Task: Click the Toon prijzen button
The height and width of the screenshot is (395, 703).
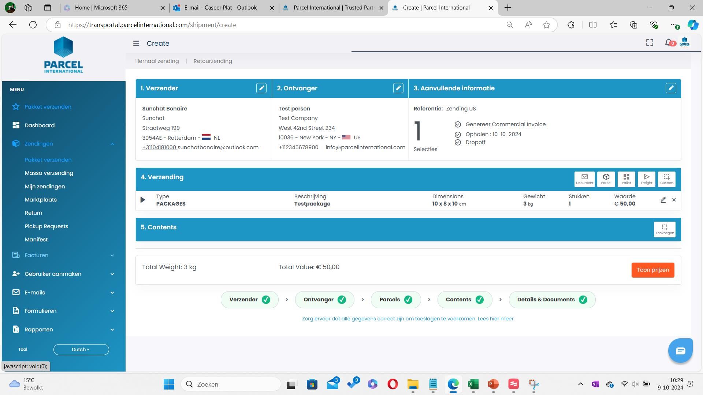Action: pyautogui.click(x=652, y=270)
